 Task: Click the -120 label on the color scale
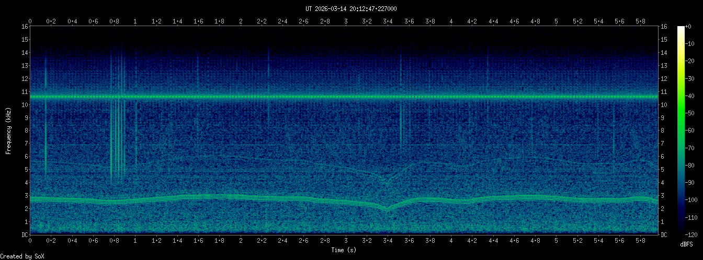(694, 234)
